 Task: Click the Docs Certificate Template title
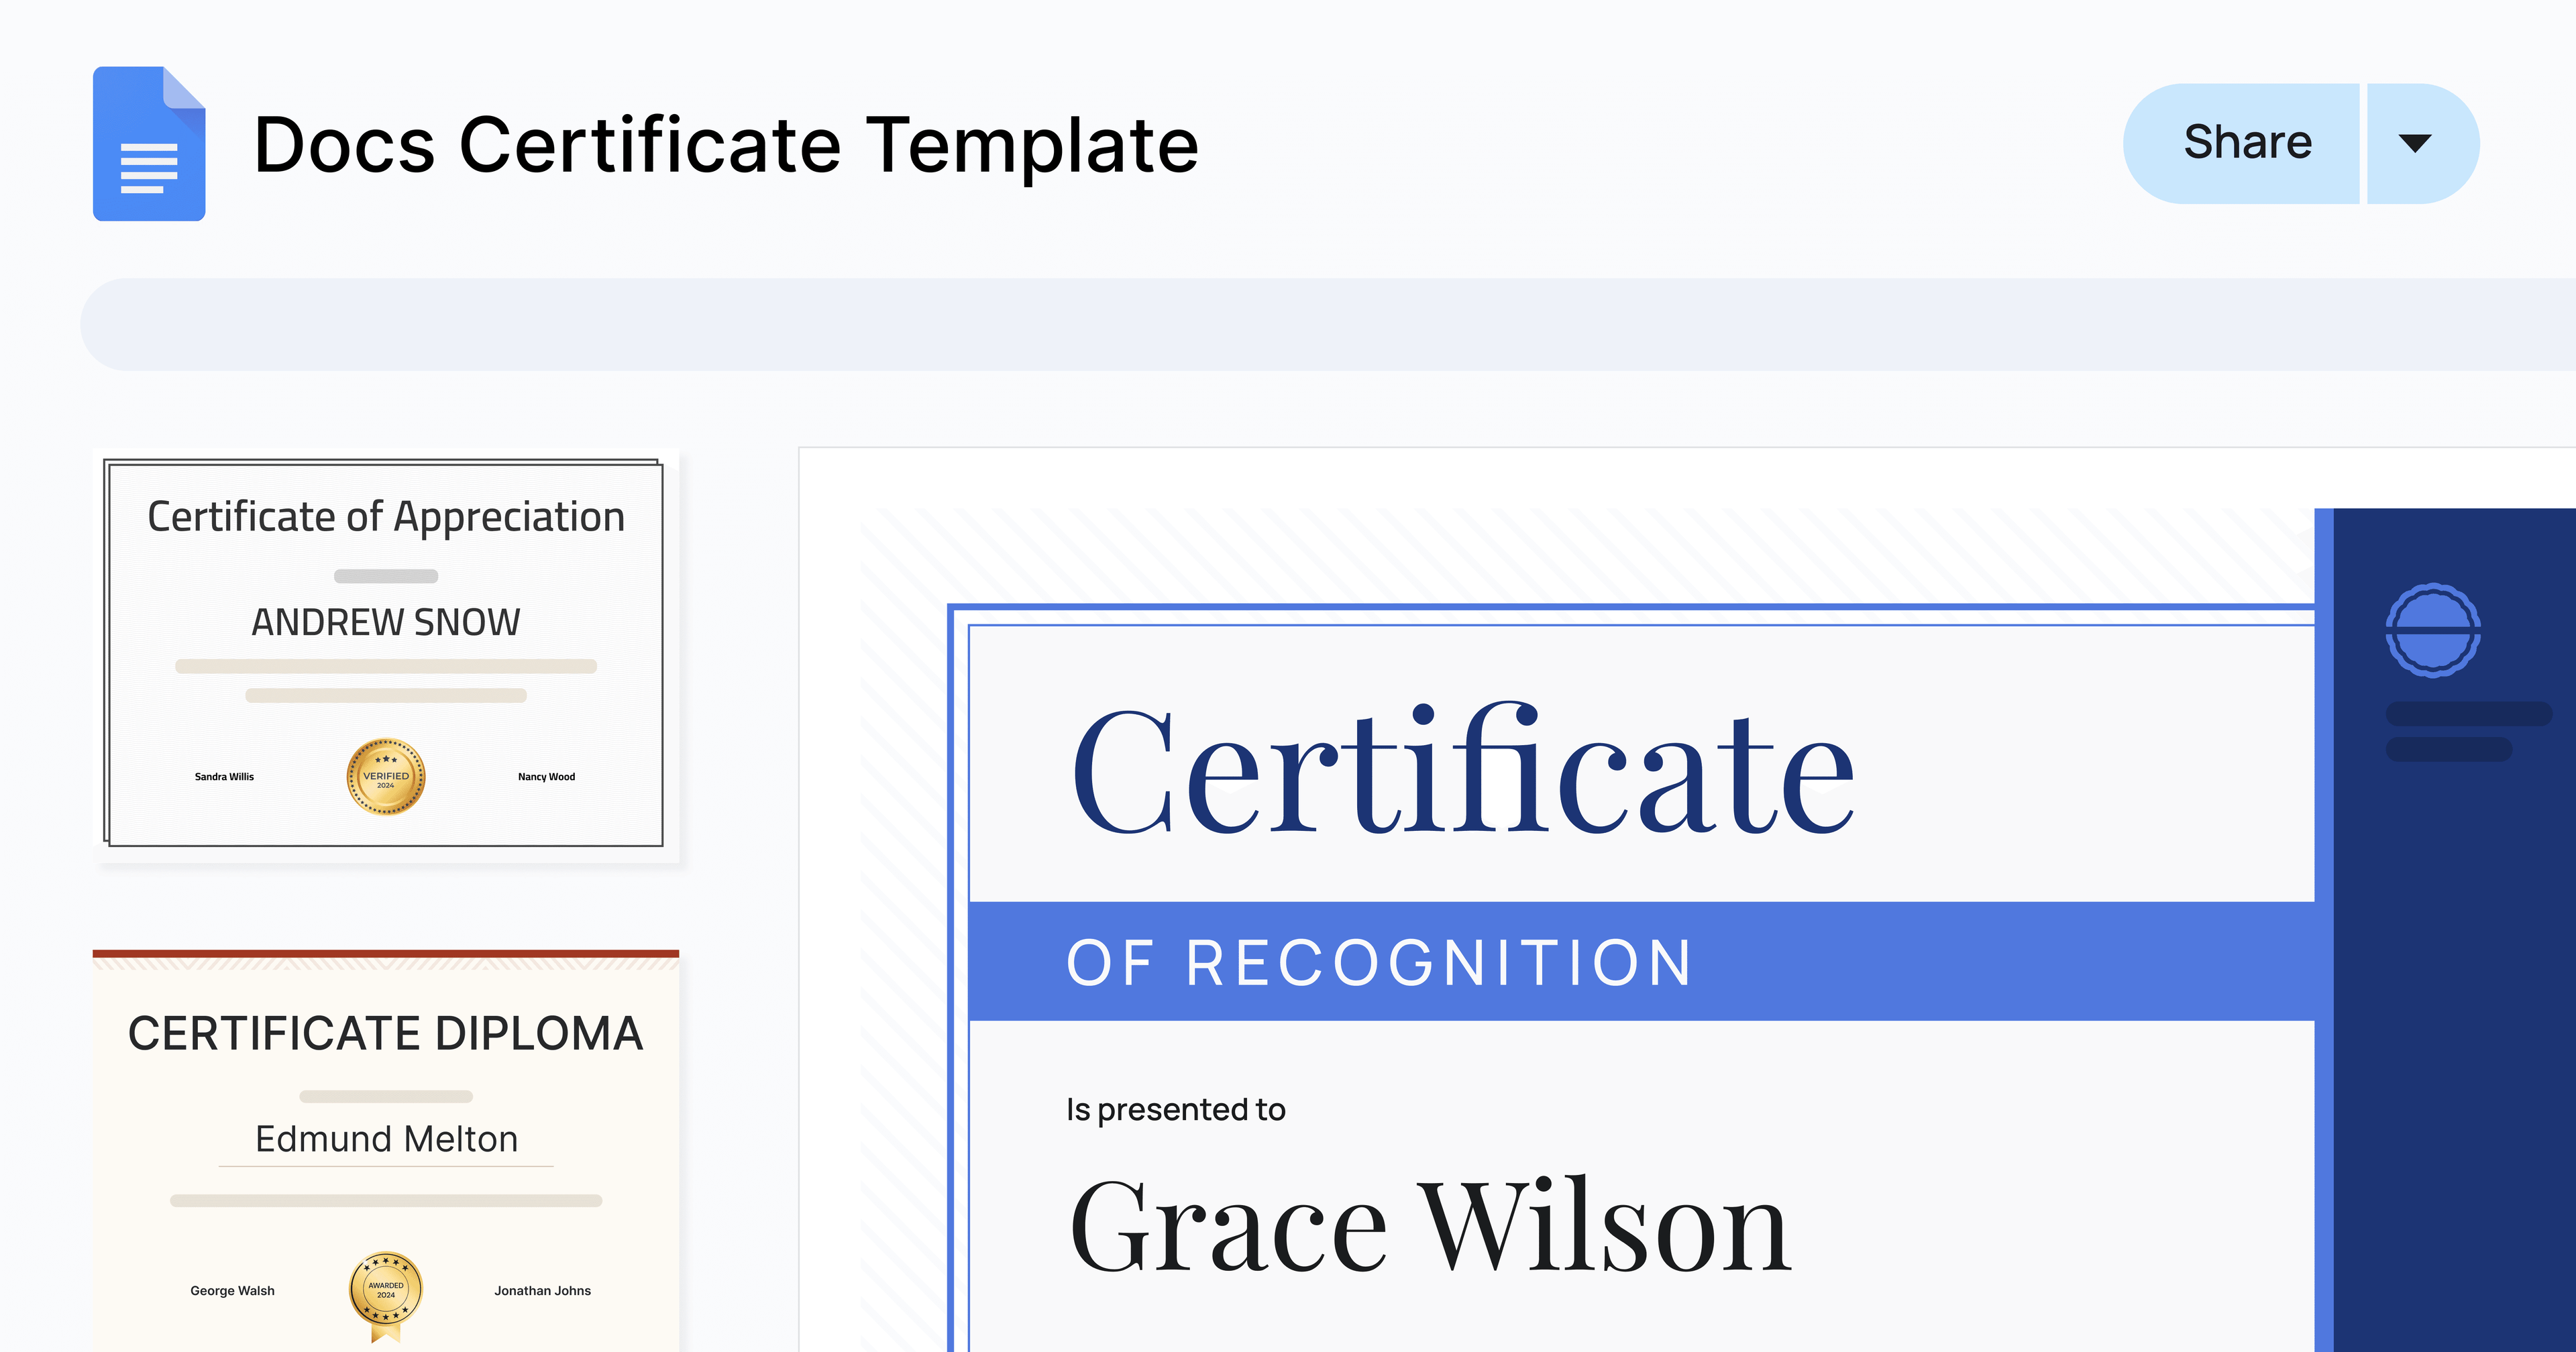(726, 145)
